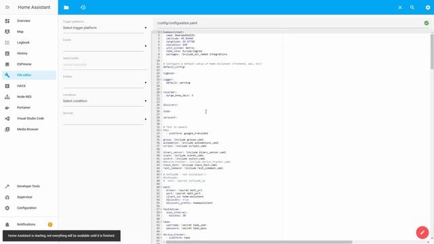This screenshot has width=434, height=244.
Task: Open the Map sidebar icon
Action: [7, 32]
